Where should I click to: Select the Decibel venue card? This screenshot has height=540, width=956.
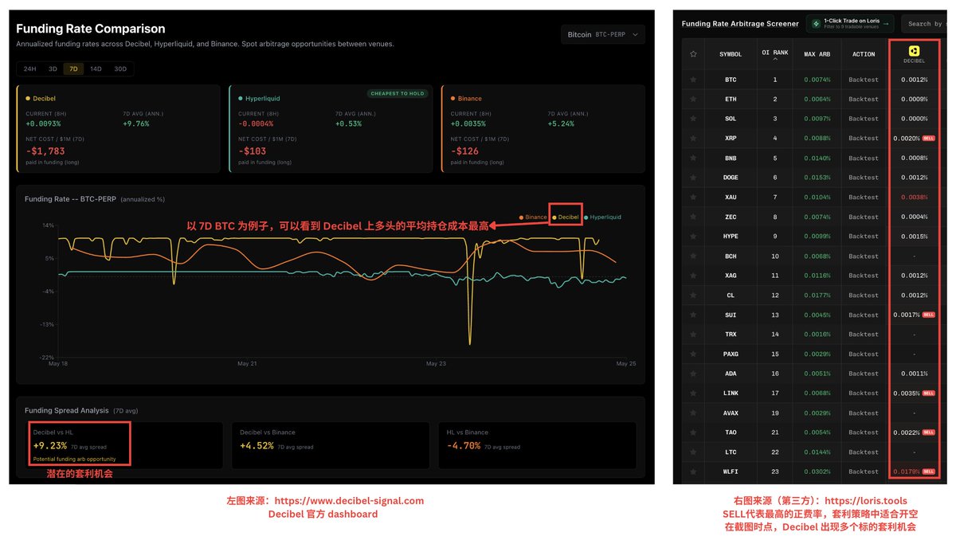(x=118, y=129)
